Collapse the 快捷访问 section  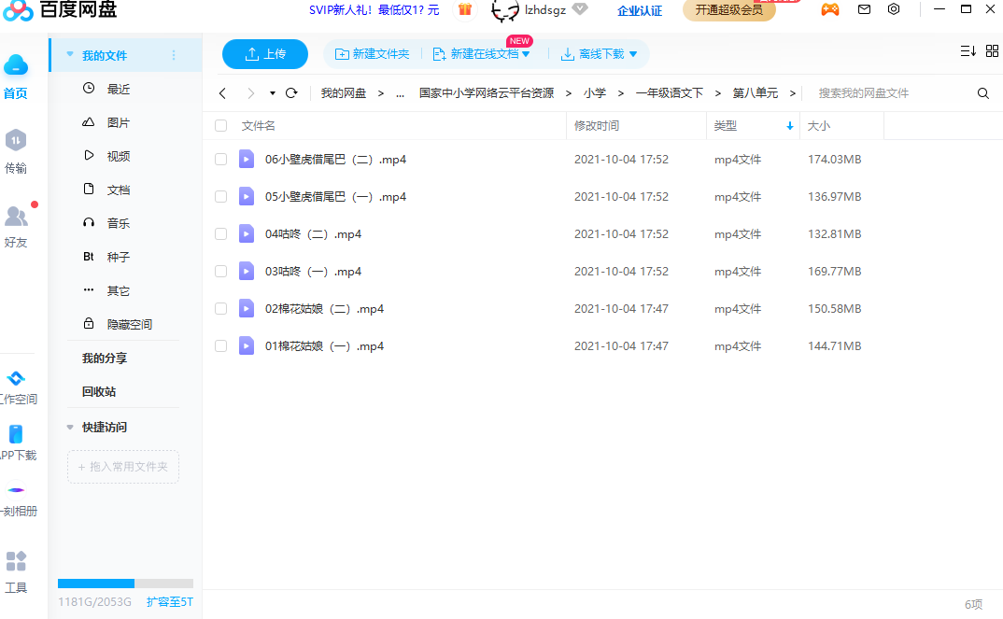pos(70,428)
